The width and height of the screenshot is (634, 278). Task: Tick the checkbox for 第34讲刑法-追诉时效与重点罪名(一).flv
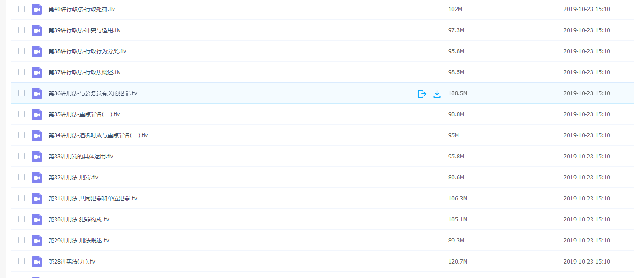pos(21,135)
